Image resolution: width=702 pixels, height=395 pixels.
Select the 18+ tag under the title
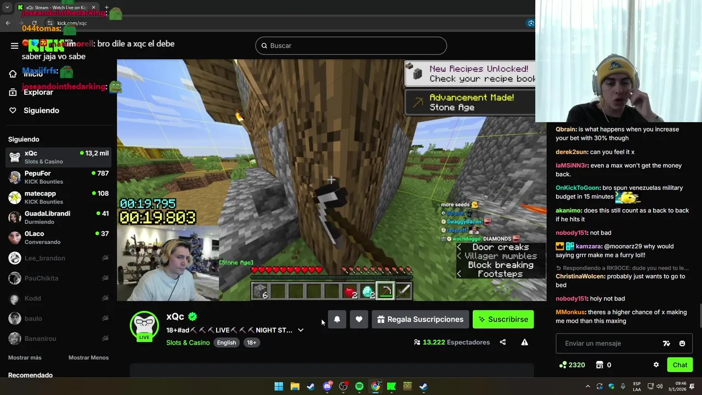pyautogui.click(x=251, y=342)
